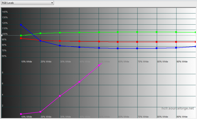The image size is (197, 119).
Task: Click the blue data point at 10% White
Action: point(21,25)
